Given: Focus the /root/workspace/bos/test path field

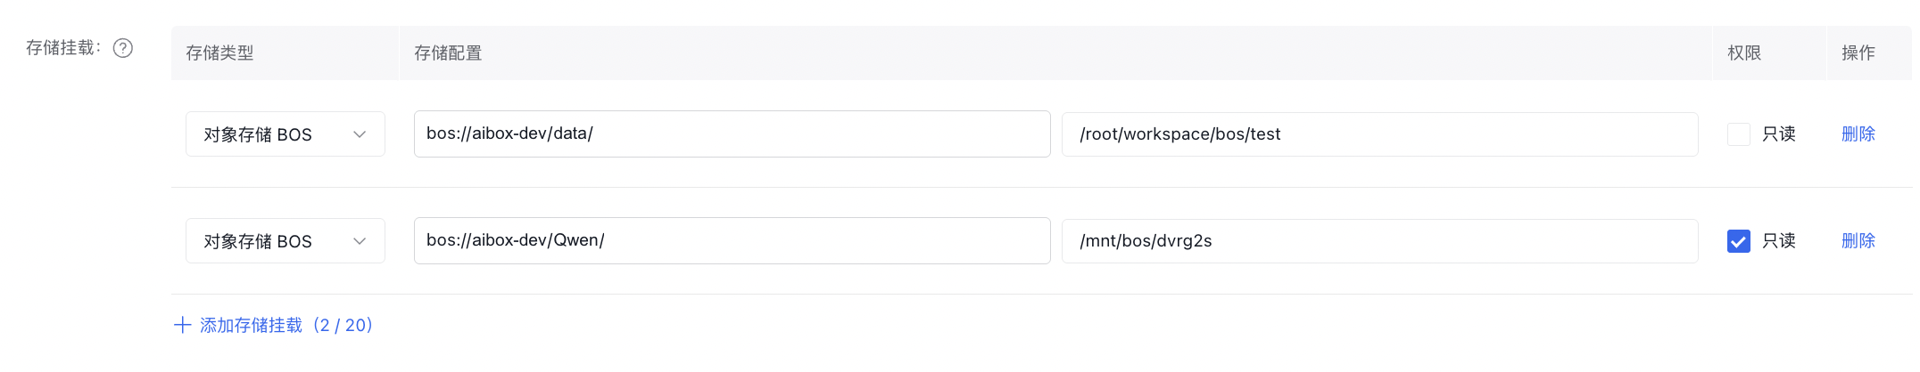Looking at the screenshot, I should click(x=1379, y=134).
